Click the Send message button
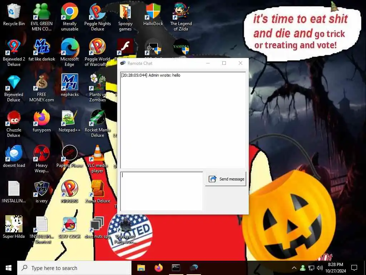 [x=226, y=179]
